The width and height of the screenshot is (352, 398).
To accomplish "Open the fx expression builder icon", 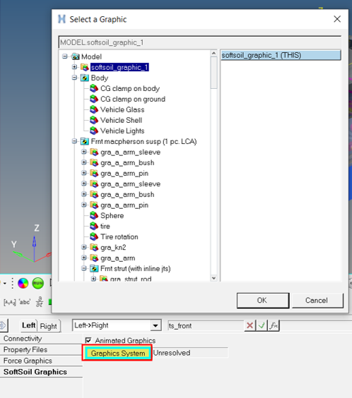I will point(274,325).
